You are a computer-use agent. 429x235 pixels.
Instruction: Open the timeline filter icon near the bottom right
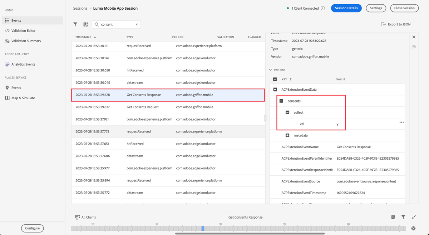click(403, 217)
